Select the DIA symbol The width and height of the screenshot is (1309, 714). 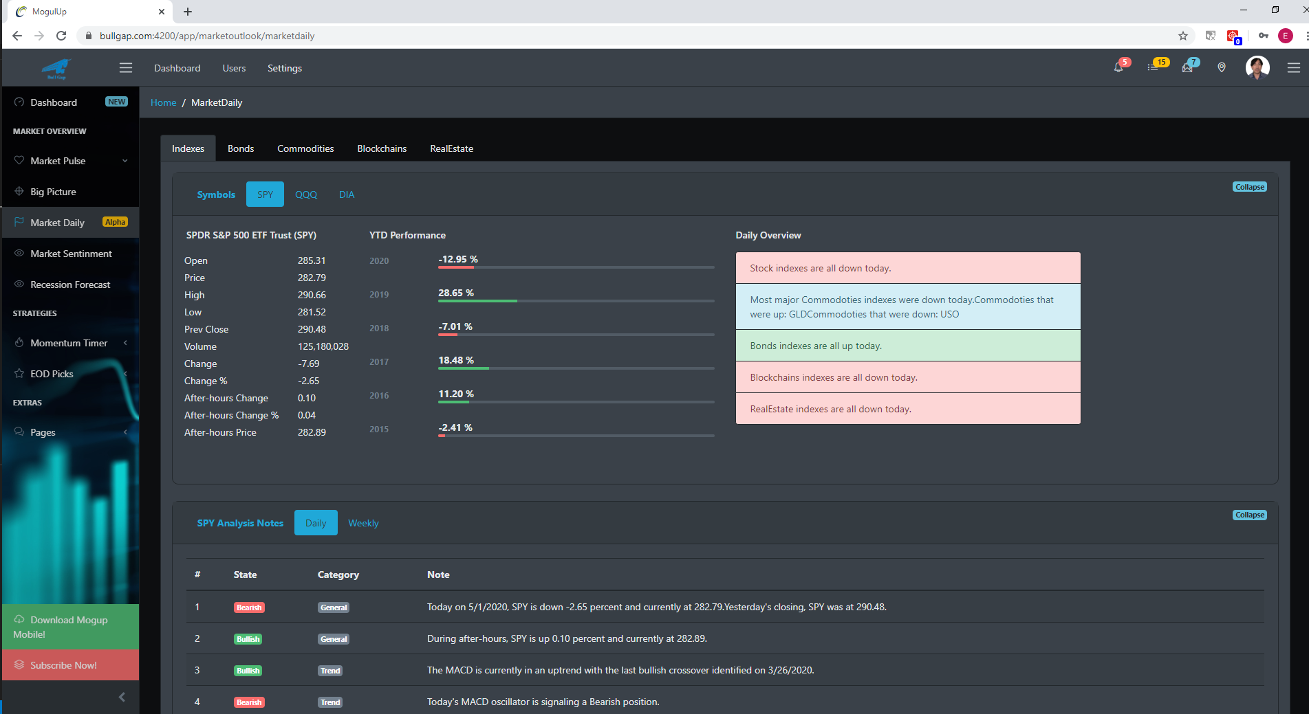click(347, 194)
